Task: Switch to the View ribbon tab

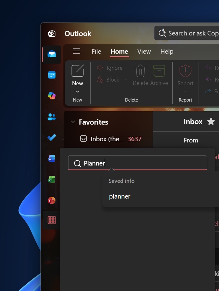Action: 144,52
